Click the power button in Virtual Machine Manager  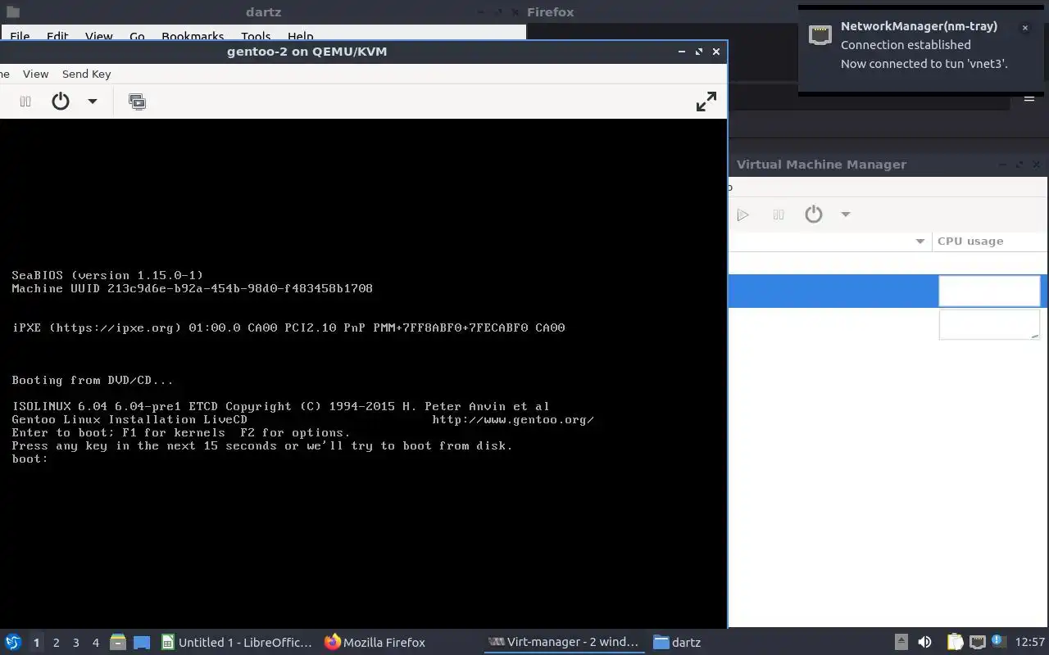(813, 215)
